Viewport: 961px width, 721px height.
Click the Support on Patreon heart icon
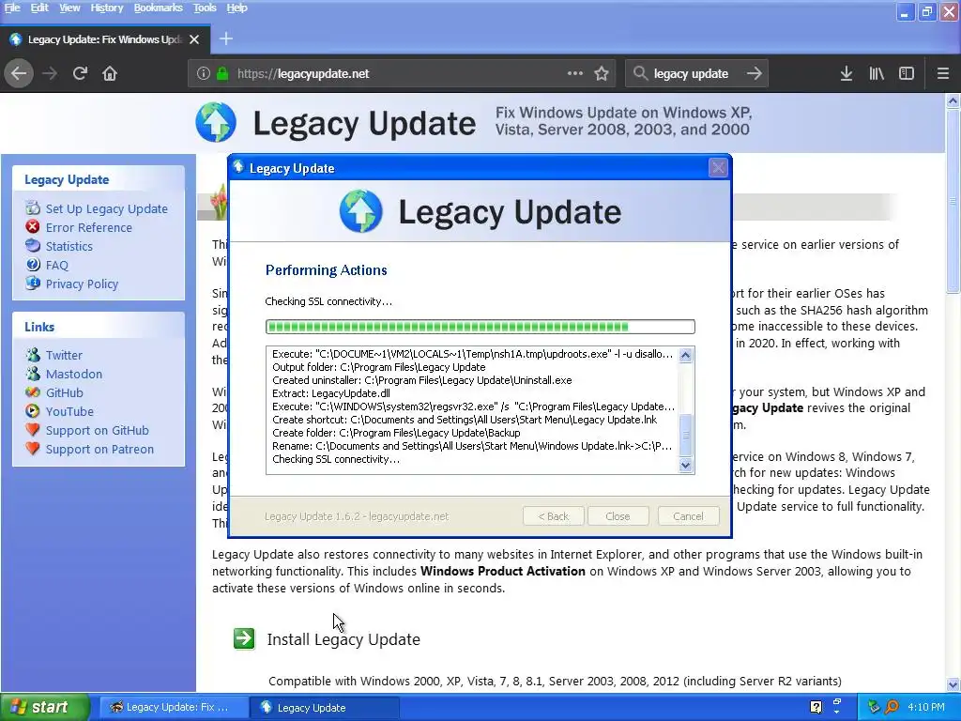coord(33,449)
